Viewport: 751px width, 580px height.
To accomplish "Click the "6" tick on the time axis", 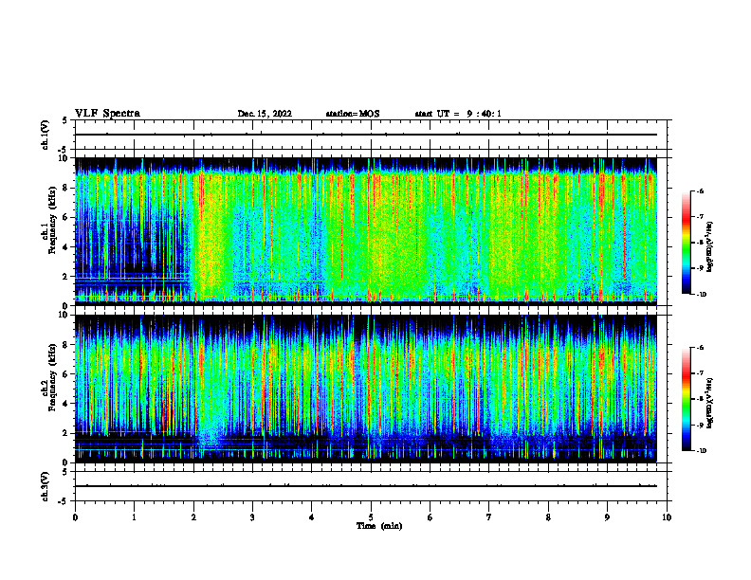I will [430, 517].
